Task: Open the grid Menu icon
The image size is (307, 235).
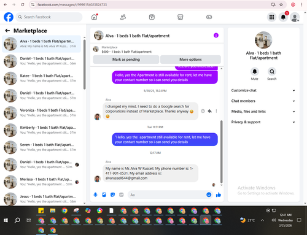Action: tap(271, 17)
